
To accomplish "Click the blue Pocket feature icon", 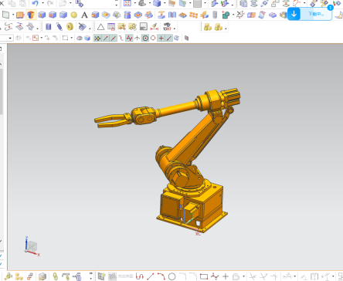I will tap(138, 15).
